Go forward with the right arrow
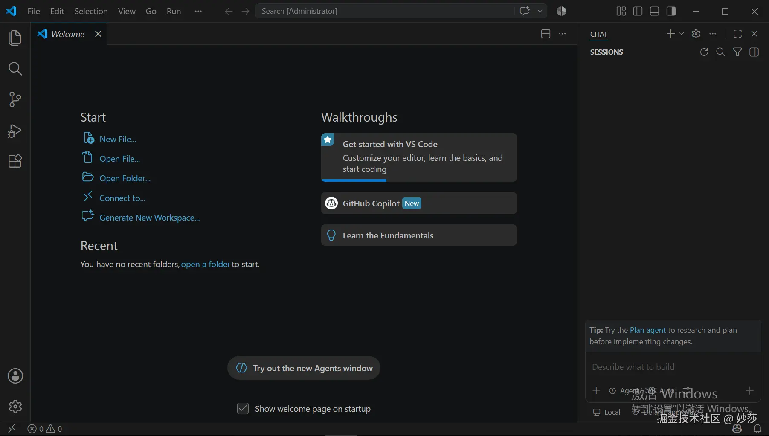This screenshot has height=436, width=769. pyautogui.click(x=245, y=11)
